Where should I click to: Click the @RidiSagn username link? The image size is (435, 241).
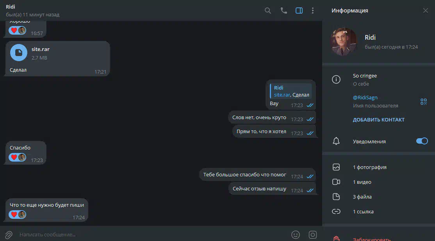pos(365,97)
